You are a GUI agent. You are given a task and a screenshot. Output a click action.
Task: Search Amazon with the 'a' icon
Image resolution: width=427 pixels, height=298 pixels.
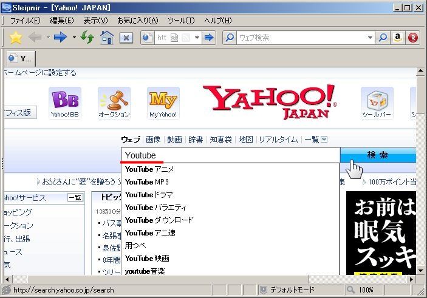tap(398, 38)
